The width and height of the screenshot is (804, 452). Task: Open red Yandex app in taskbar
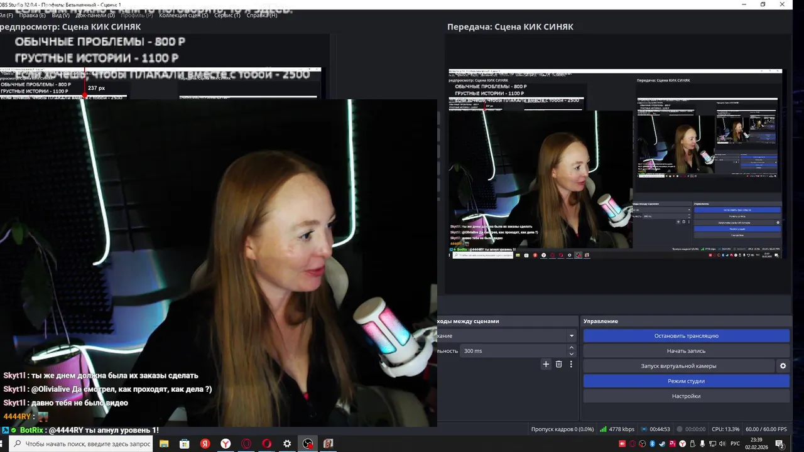(205, 444)
